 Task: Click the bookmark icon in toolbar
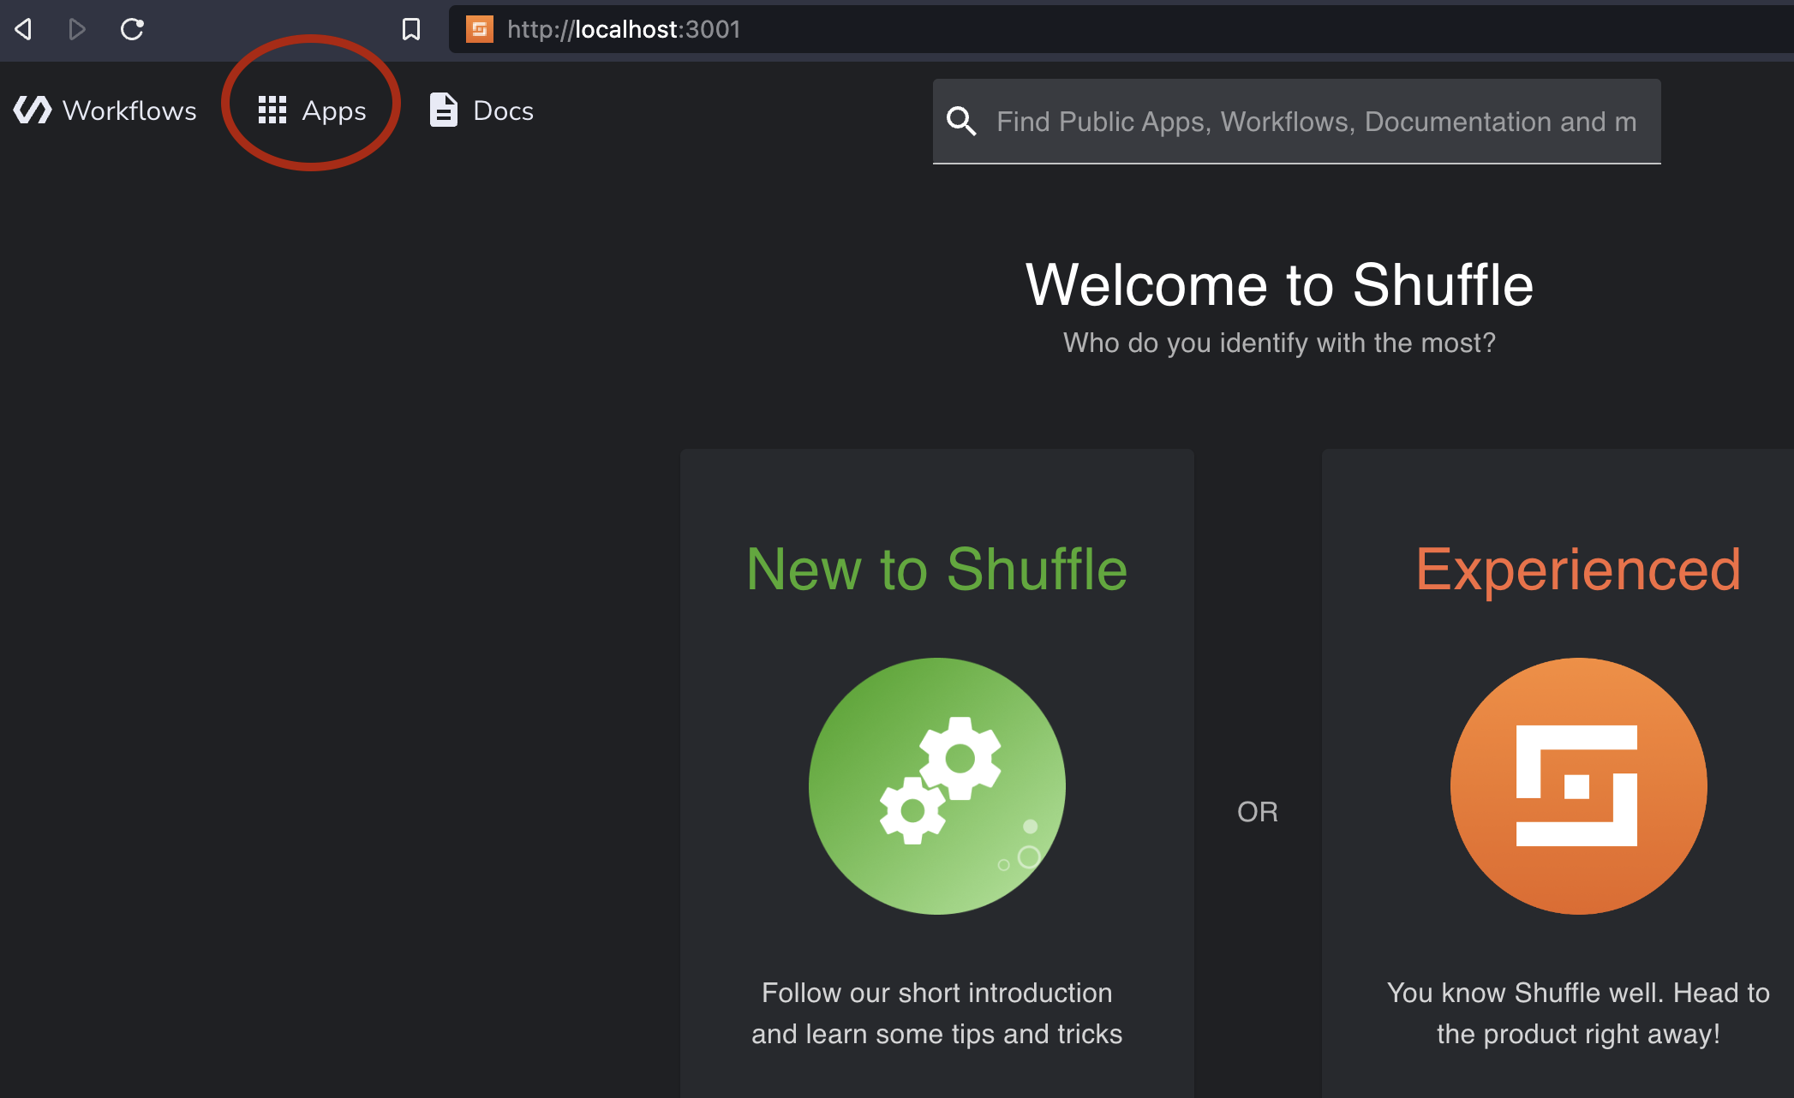pyautogui.click(x=411, y=30)
